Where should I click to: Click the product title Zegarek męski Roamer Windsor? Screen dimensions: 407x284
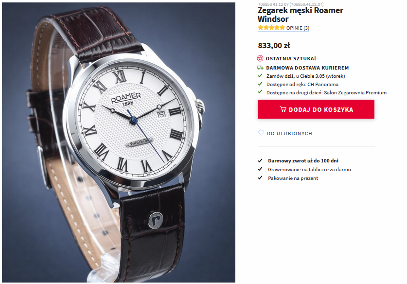click(301, 15)
